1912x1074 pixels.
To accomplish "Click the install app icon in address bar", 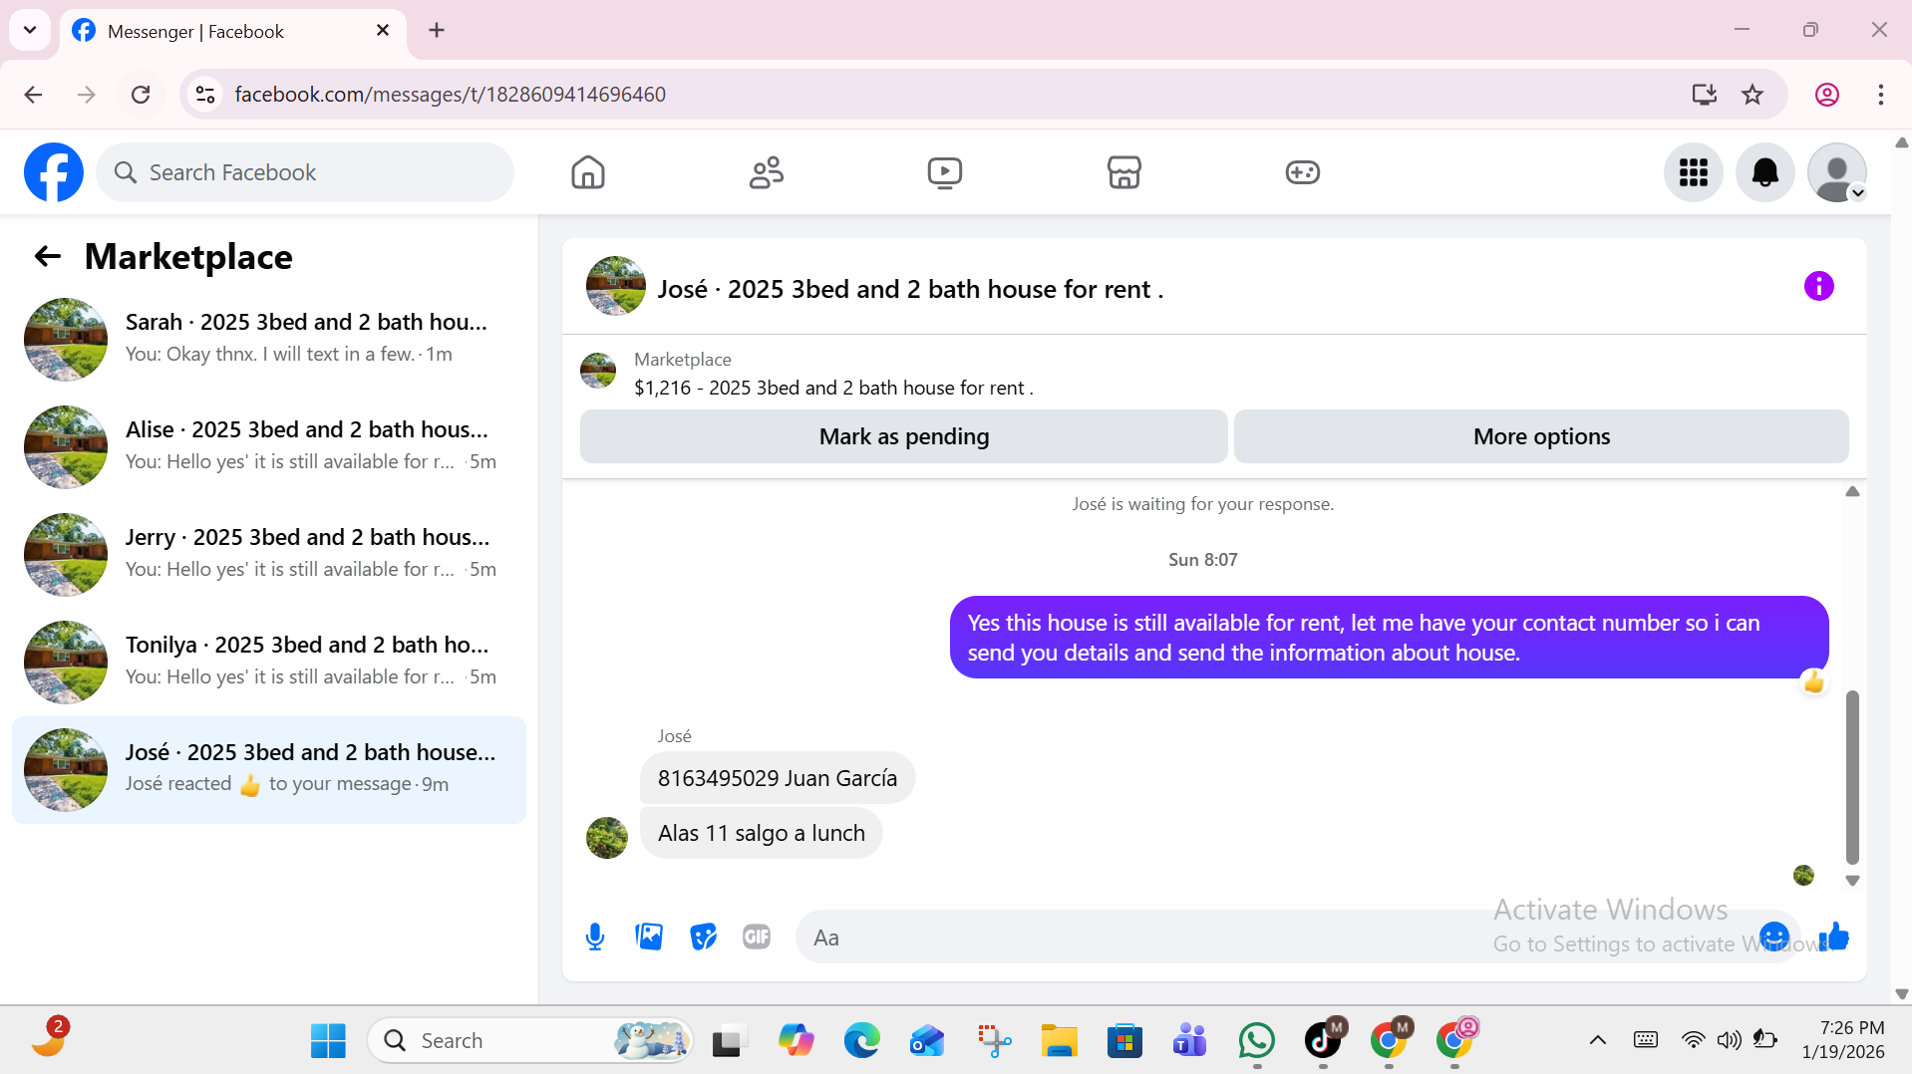I will pyautogui.click(x=1704, y=95).
